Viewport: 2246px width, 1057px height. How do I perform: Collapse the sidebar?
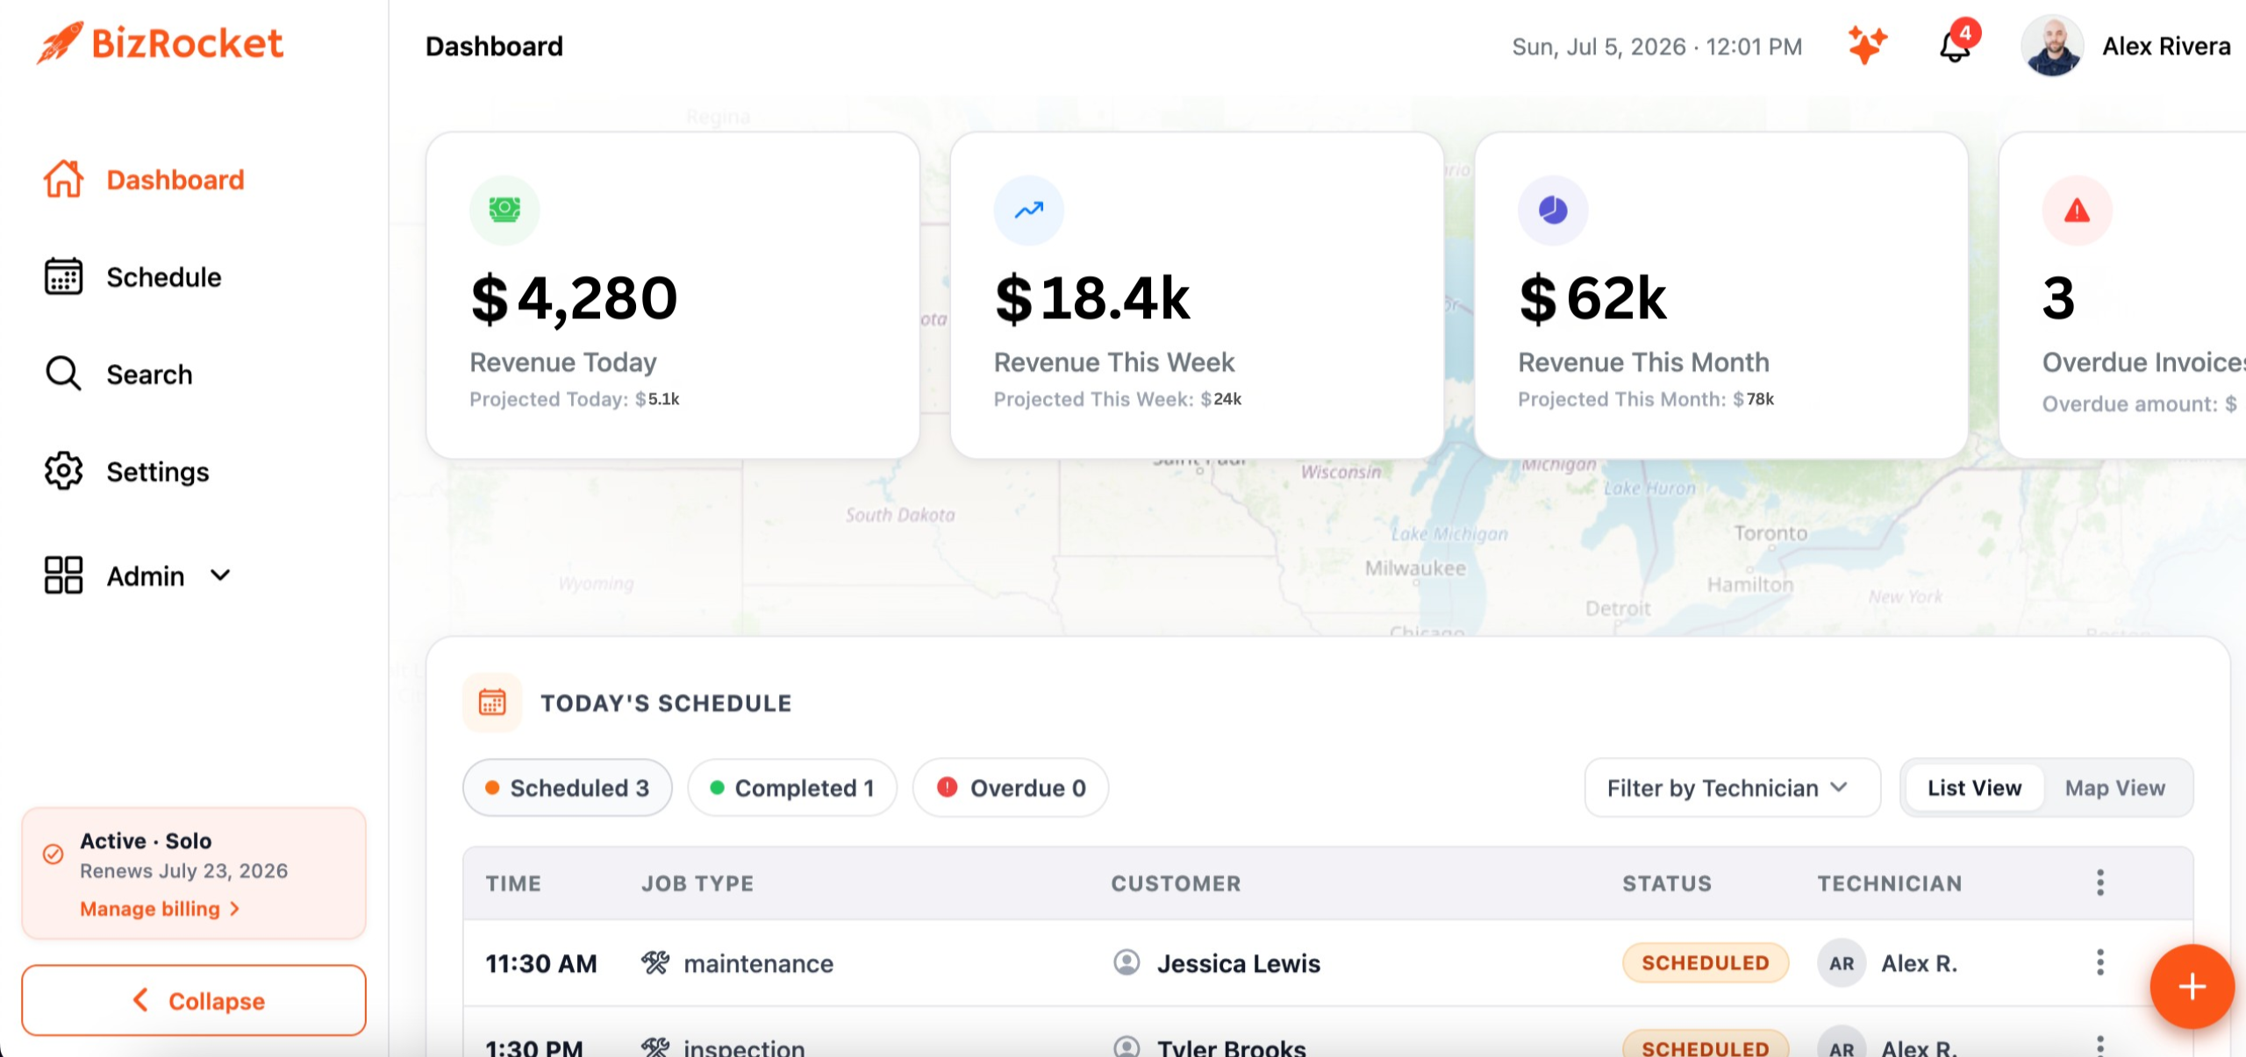click(194, 1000)
